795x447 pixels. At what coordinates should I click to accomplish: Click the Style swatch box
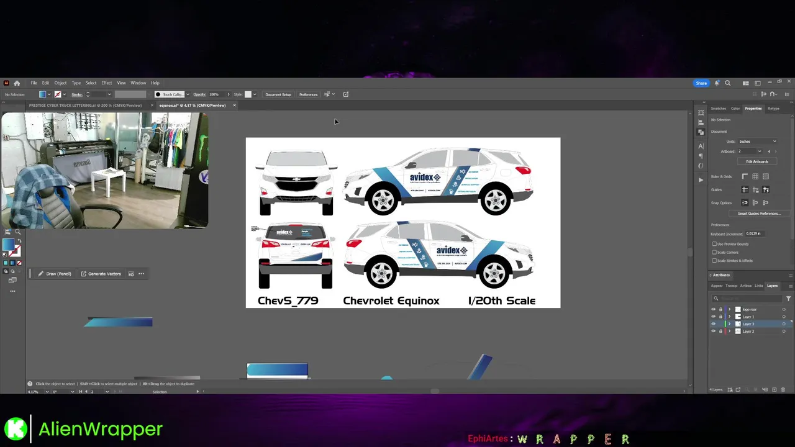point(248,94)
